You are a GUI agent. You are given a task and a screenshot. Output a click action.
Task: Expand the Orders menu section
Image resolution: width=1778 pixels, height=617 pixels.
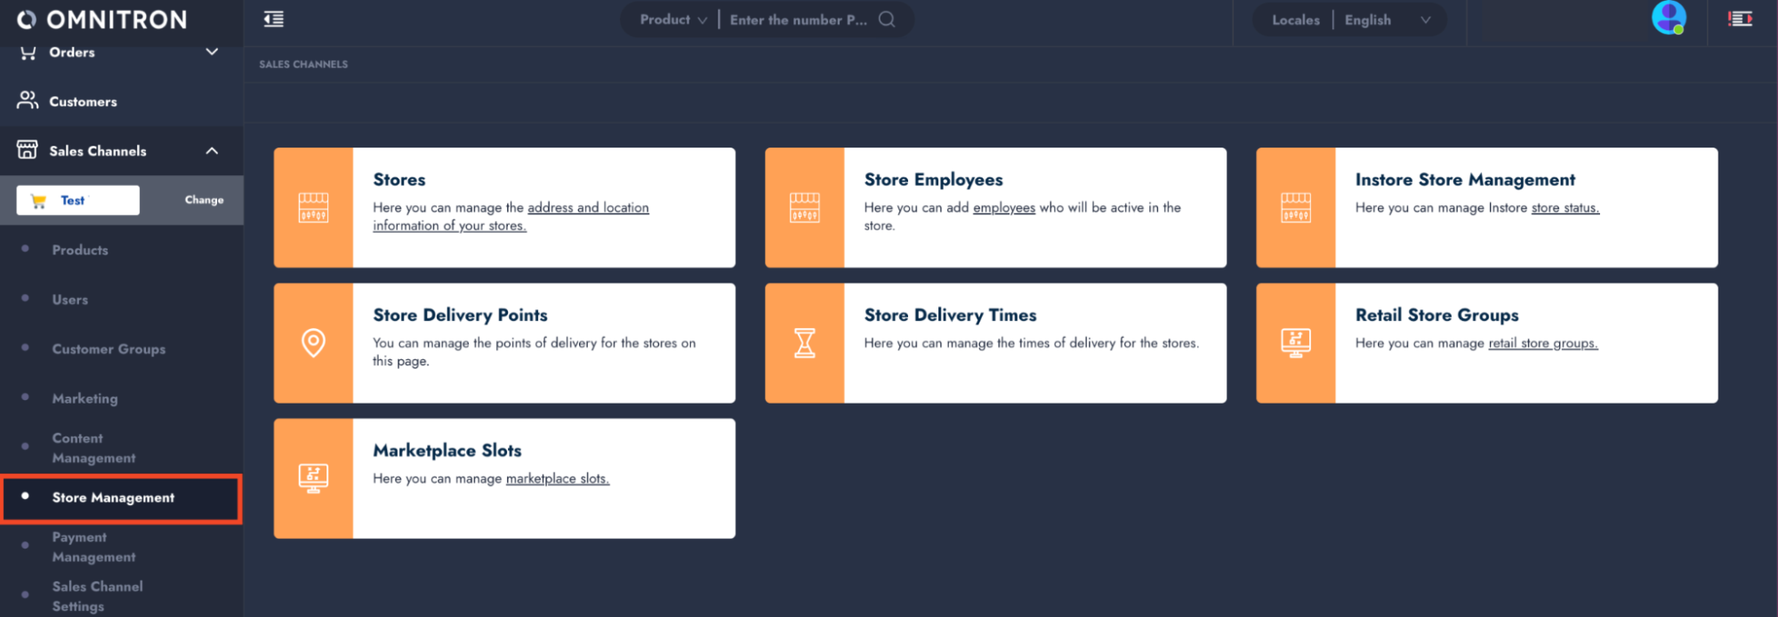(212, 52)
